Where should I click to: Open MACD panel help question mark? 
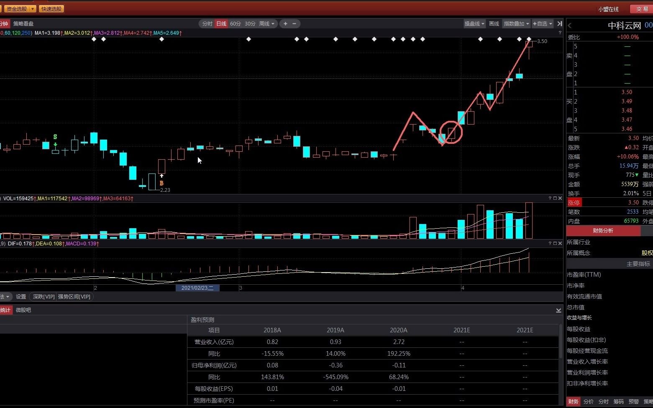click(550, 243)
